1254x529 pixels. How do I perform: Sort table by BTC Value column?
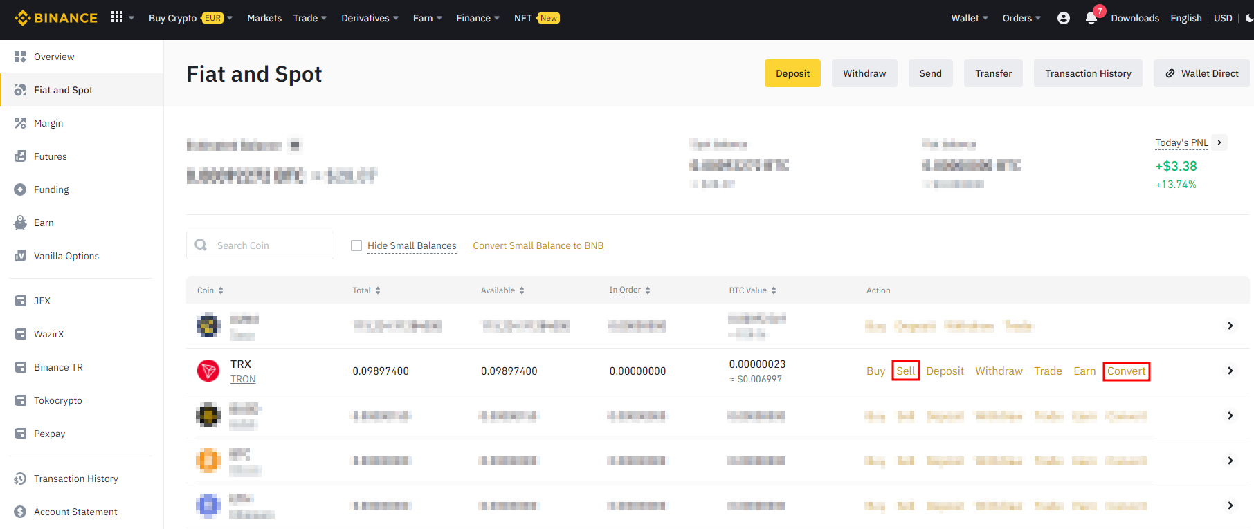point(753,290)
